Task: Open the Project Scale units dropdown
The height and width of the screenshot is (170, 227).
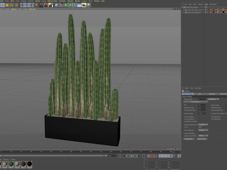Action: click(x=213, y=99)
